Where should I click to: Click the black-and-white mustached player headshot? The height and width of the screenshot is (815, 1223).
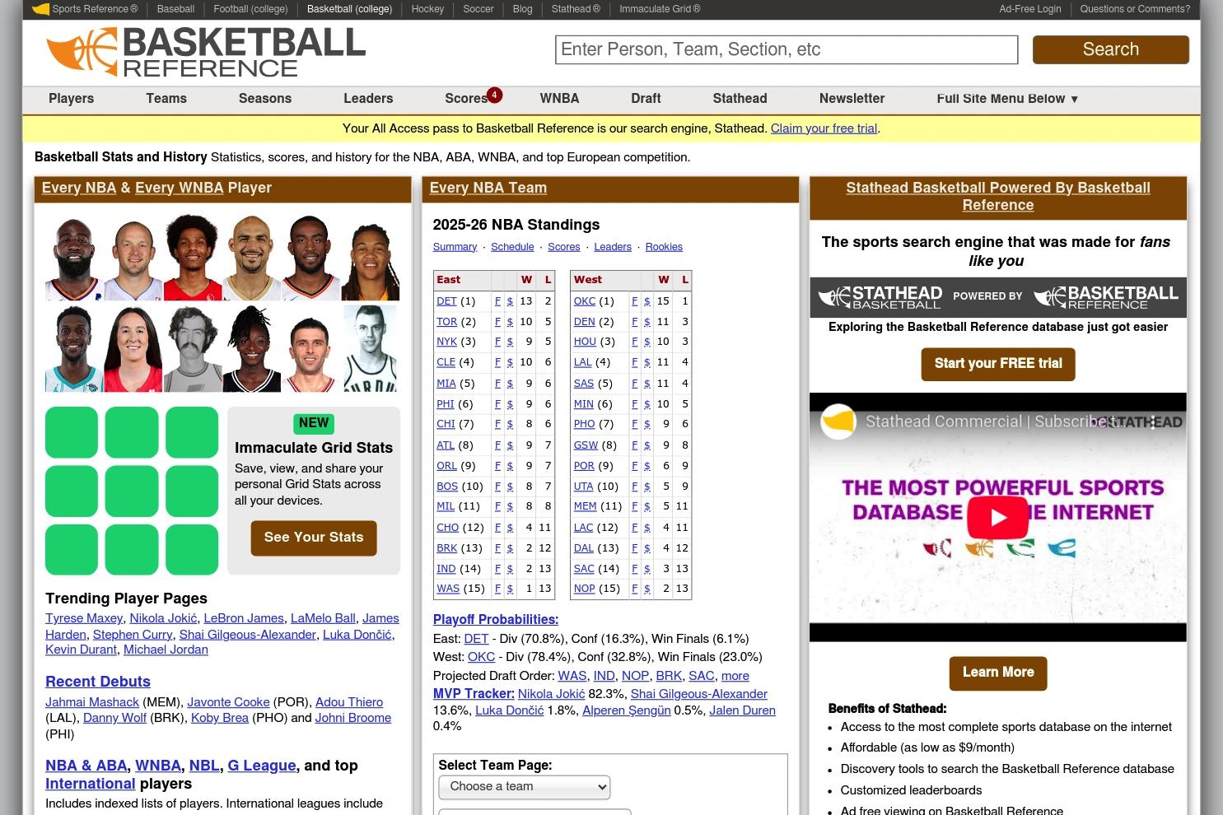[192, 348]
